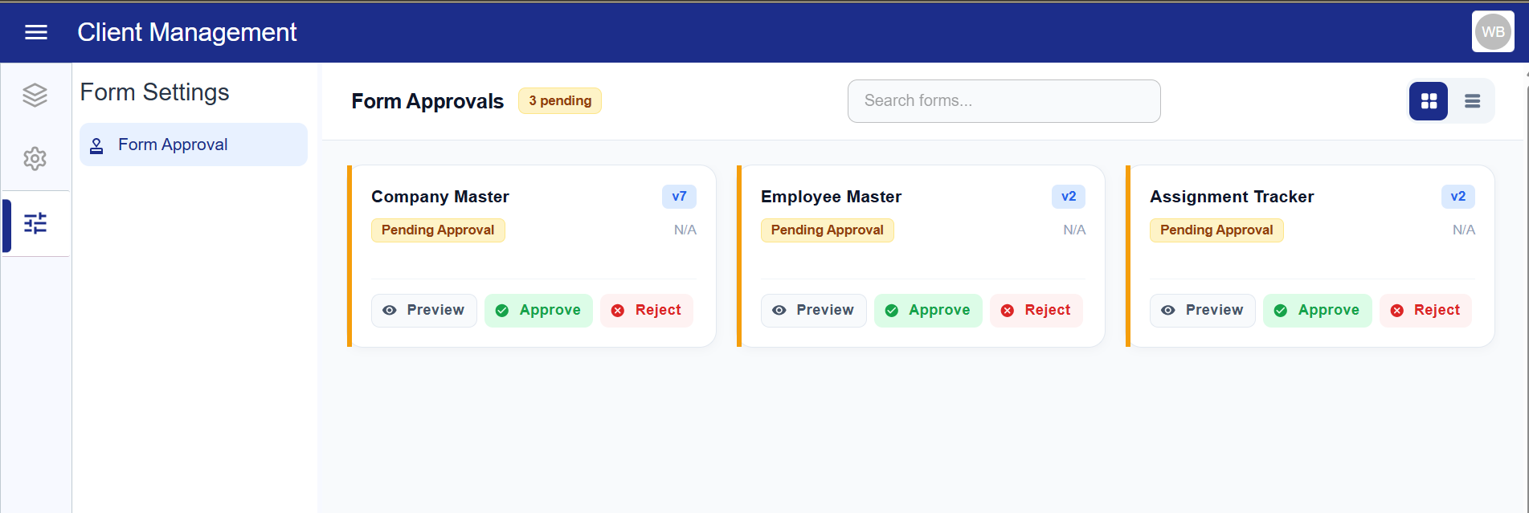Open the layers stack sidebar icon
The image size is (1529, 513).
click(x=35, y=95)
